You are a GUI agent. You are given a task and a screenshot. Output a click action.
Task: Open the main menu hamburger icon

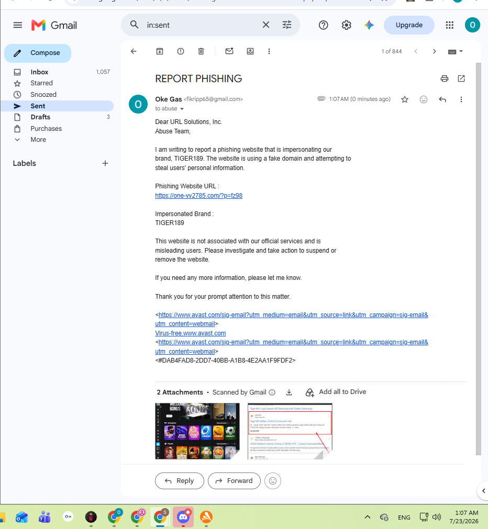tap(18, 25)
